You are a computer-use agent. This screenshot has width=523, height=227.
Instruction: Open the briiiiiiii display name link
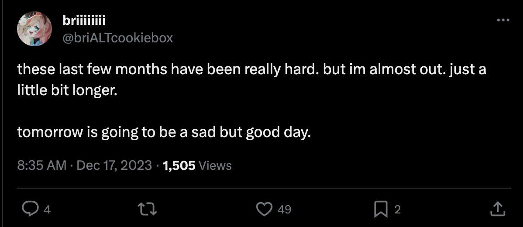pyautogui.click(x=85, y=21)
